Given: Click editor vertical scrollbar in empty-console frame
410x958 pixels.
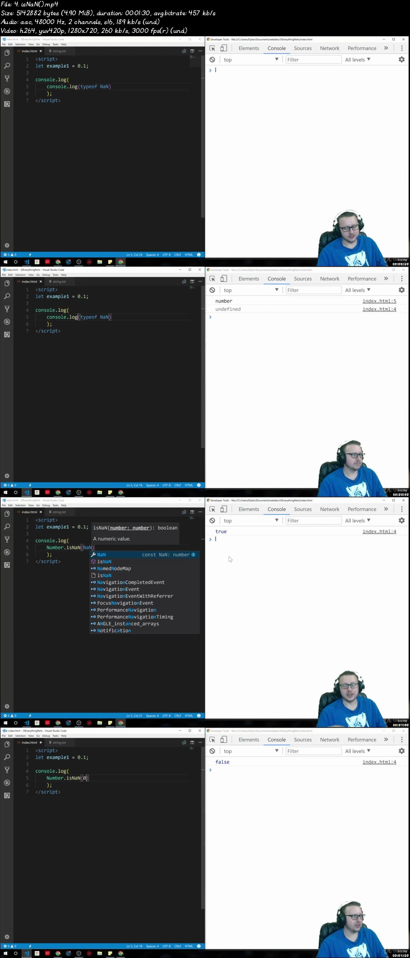Looking at the screenshot, I should 203,136.
